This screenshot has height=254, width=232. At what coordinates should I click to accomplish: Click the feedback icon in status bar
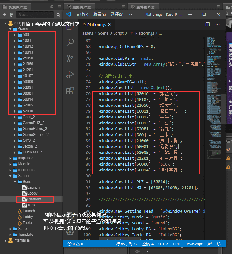pyautogui.click(x=210, y=244)
